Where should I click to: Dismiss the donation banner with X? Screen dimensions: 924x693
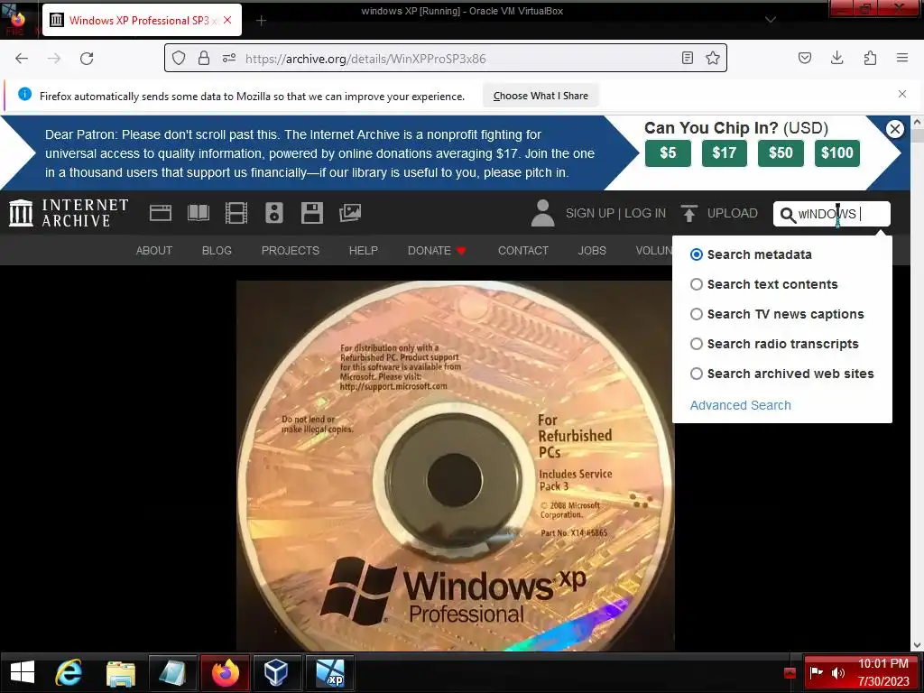894,129
